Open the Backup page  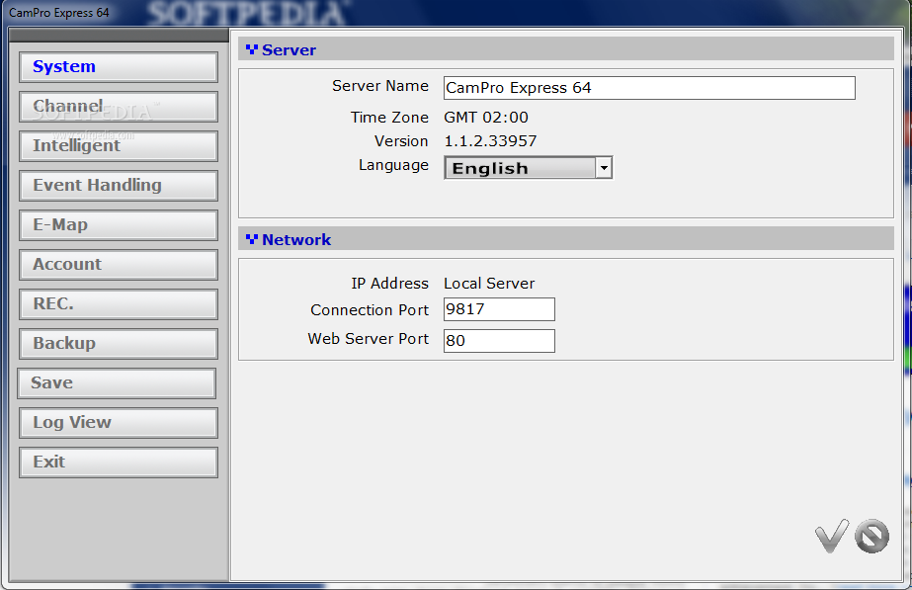point(119,344)
